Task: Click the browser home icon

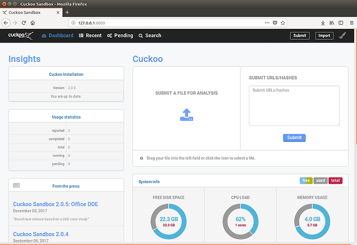Action: (33, 23)
